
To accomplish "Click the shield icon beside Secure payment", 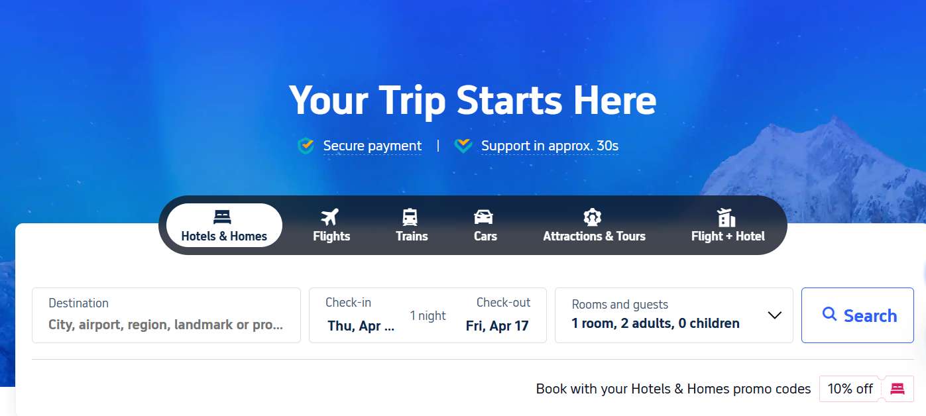I will (x=306, y=146).
